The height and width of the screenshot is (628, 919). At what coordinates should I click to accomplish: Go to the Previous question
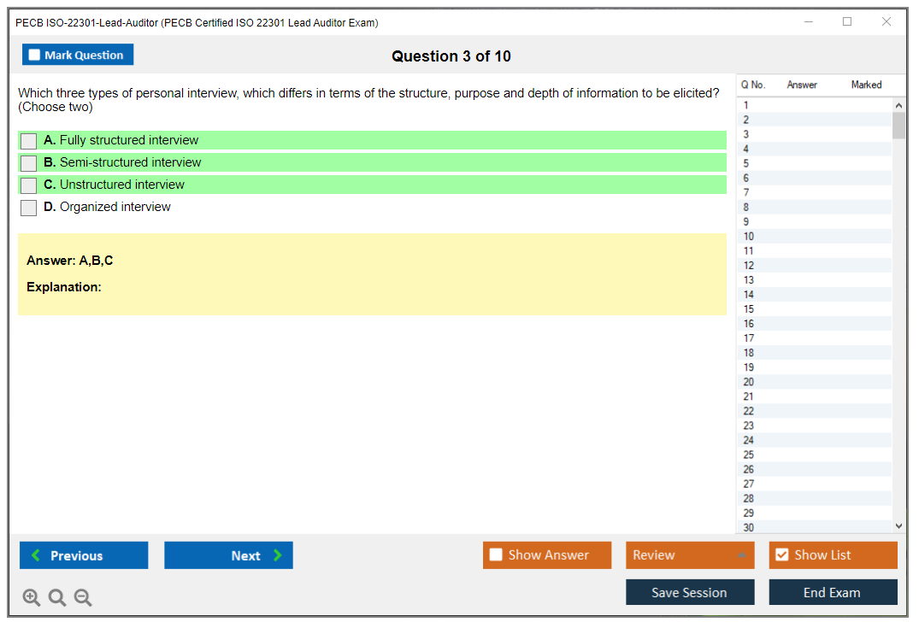[x=84, y=555]
